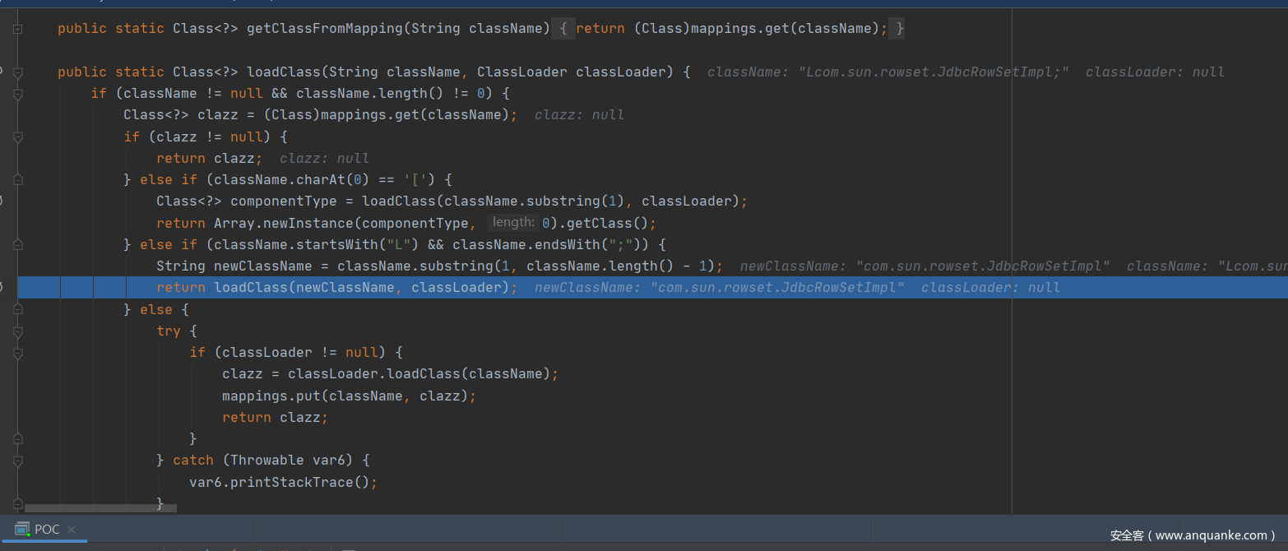Viewport: 1288px width, 551px height.
Task: Switch to the POC tab
Action: point(47,530)
